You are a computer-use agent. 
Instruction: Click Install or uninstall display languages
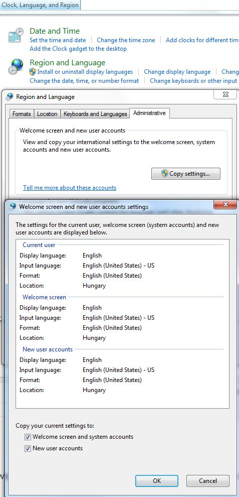point(85,72)
